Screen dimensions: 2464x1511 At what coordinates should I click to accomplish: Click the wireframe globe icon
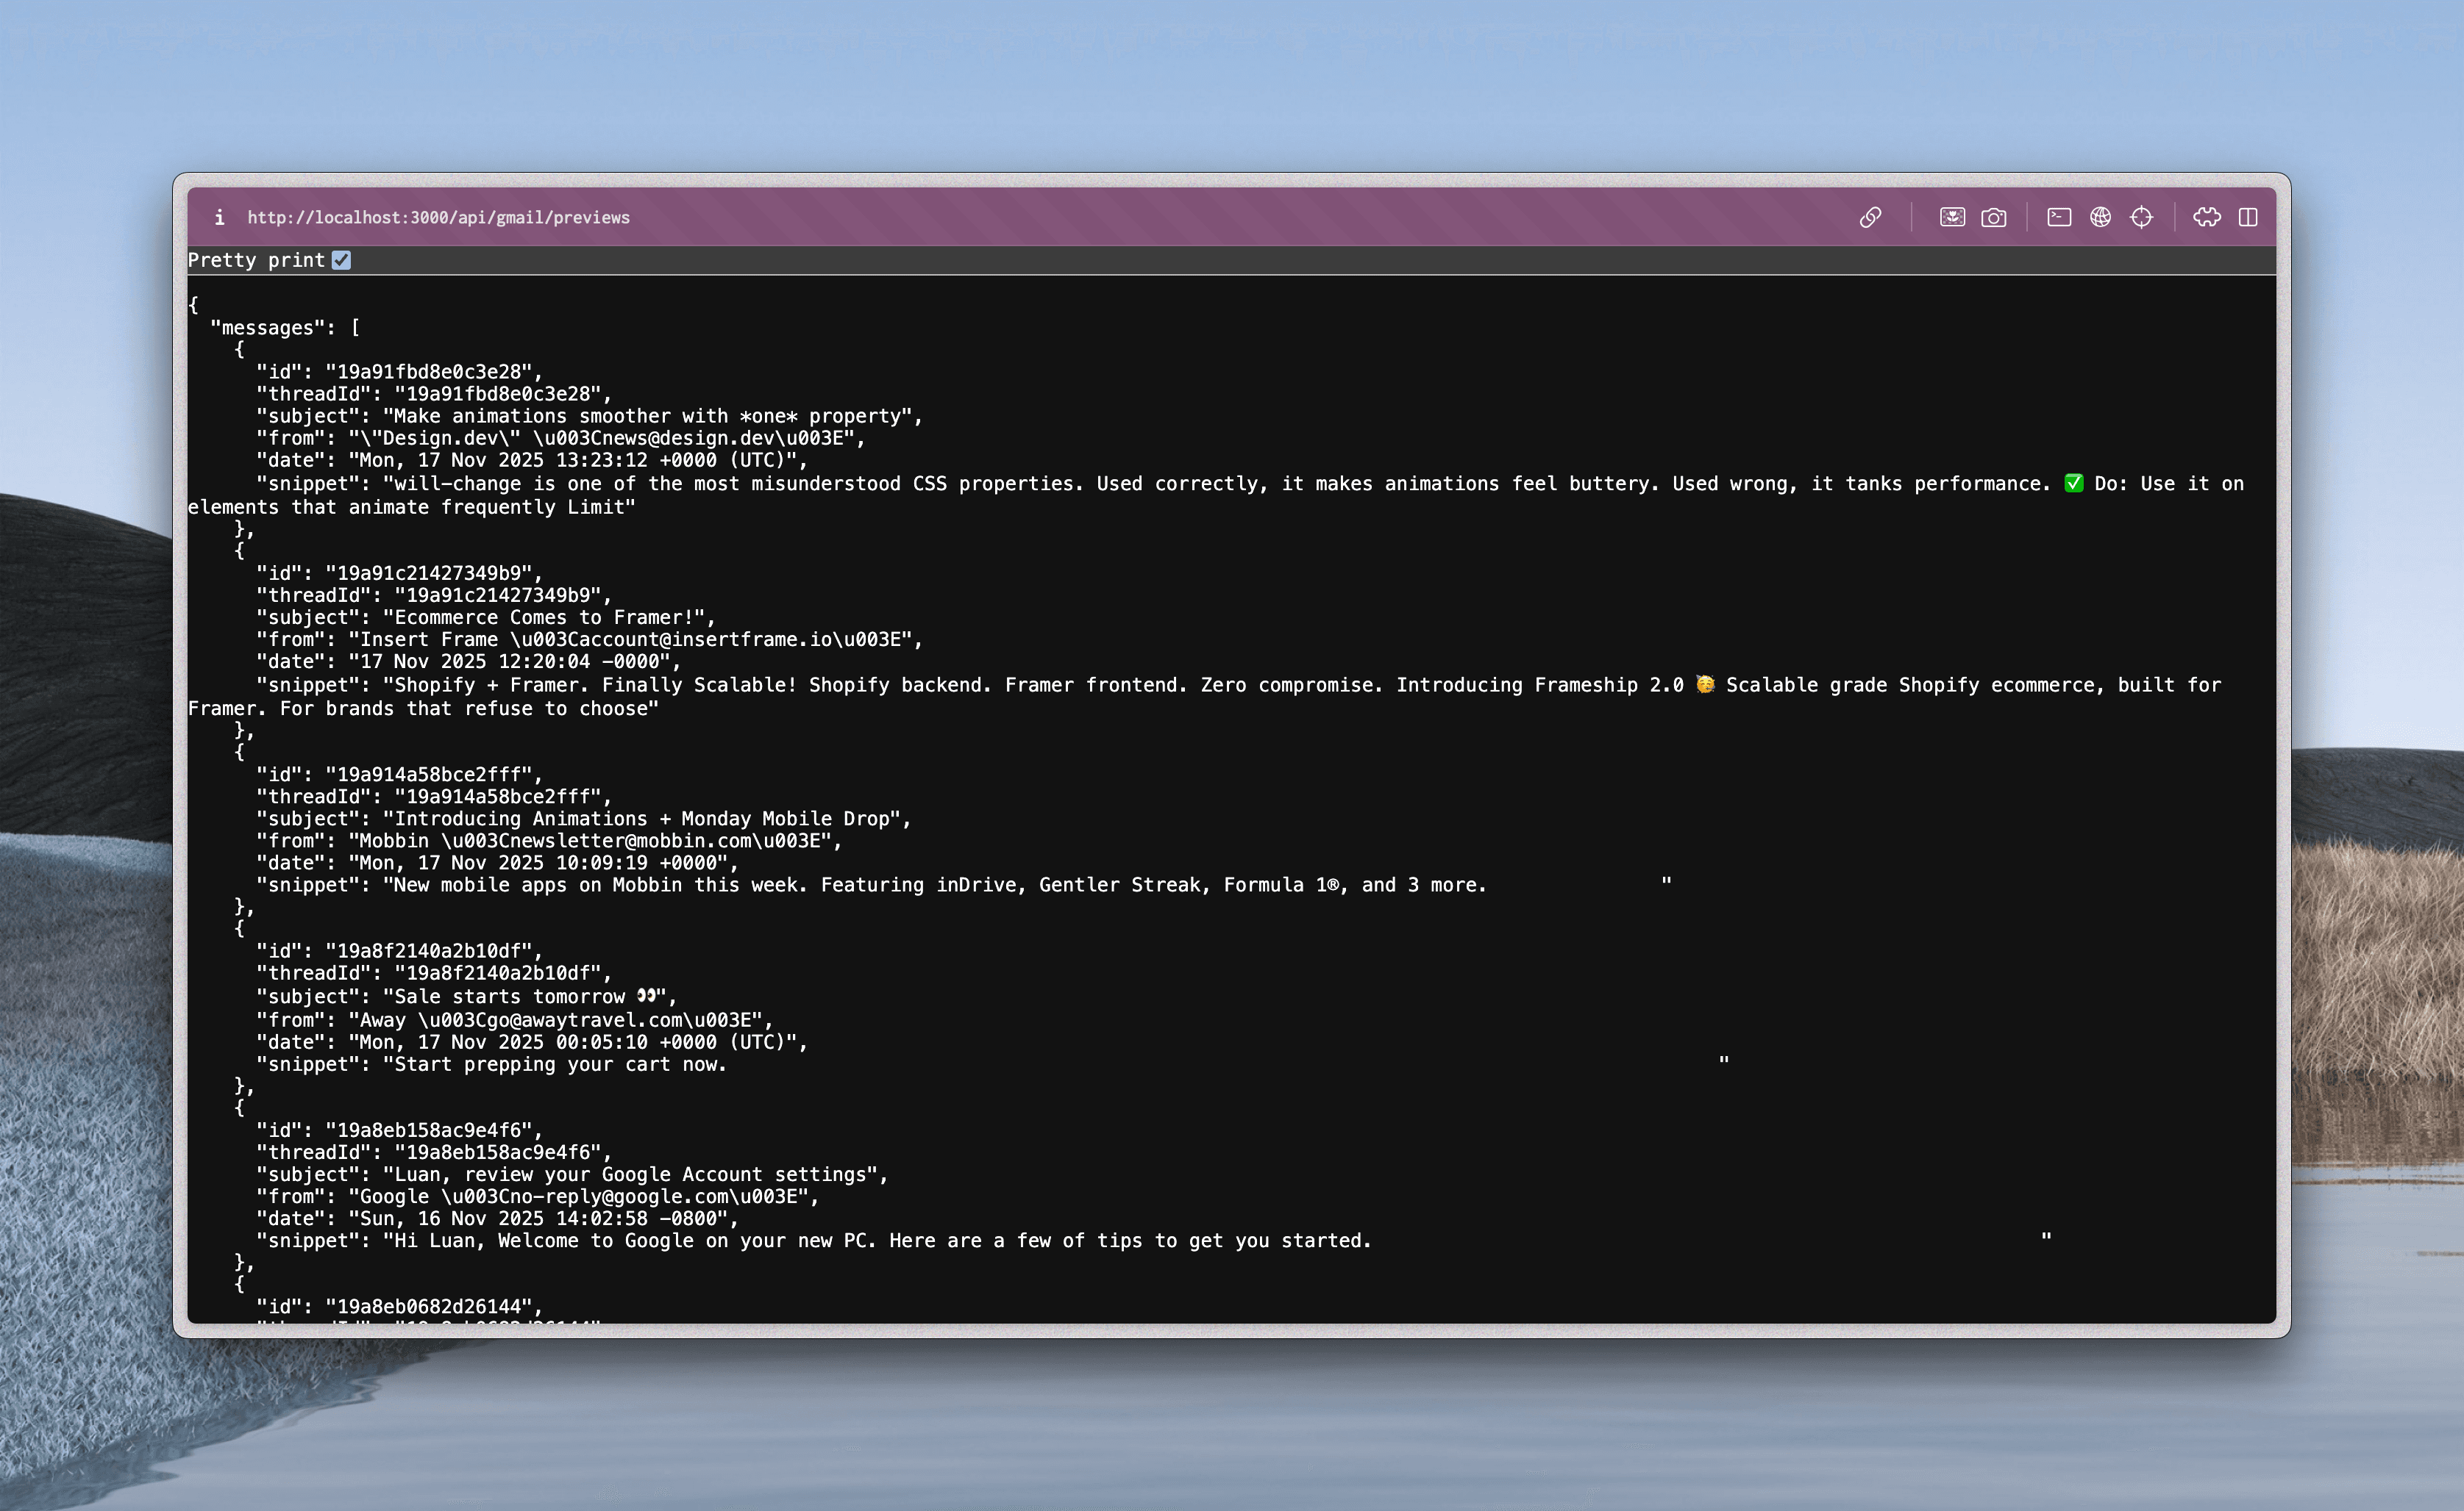(x=2100, y=217)
